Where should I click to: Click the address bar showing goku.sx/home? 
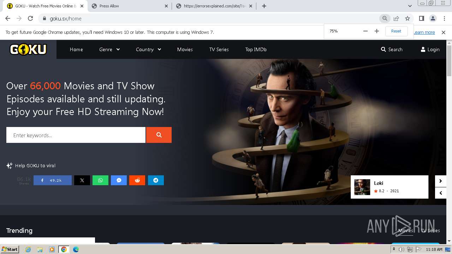[x=208, y=19]
